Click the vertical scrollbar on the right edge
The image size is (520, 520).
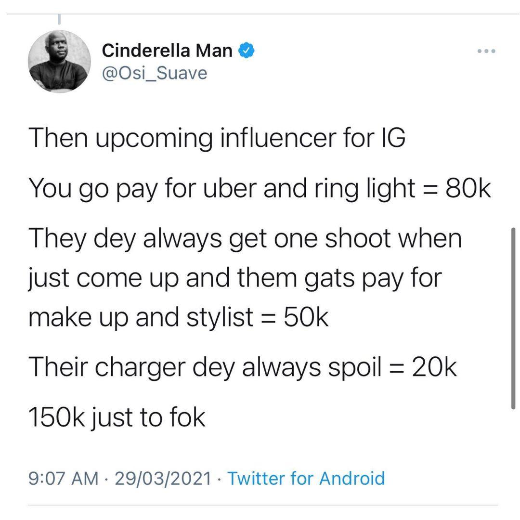coord(513,318)
